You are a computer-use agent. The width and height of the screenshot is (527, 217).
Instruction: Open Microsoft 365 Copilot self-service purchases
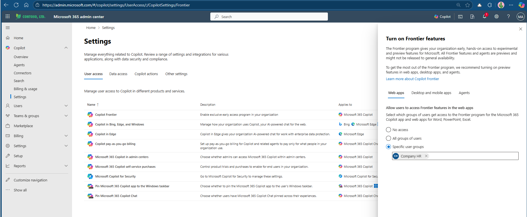point(125,167)
